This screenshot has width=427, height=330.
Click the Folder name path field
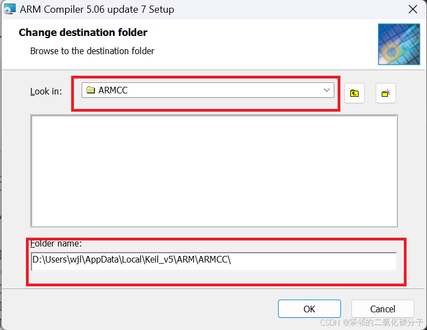(x=213, y=261)
